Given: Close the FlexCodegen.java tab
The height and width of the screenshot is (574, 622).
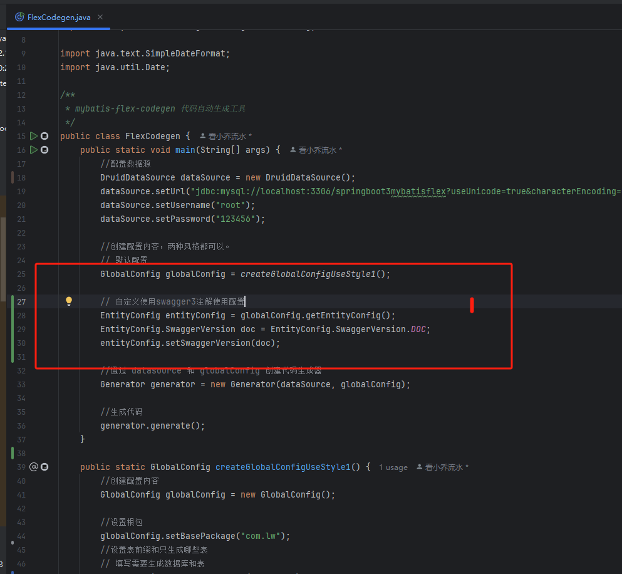Looking at the screenshot, I should coord(100,18).
